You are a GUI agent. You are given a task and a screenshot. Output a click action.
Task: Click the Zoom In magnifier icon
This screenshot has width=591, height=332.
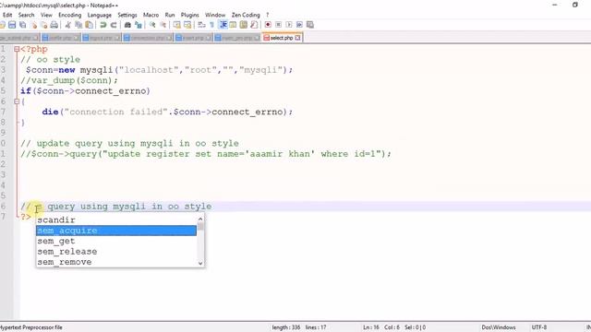tap(152, 25)
